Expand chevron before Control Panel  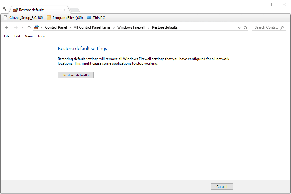[41, 27]
